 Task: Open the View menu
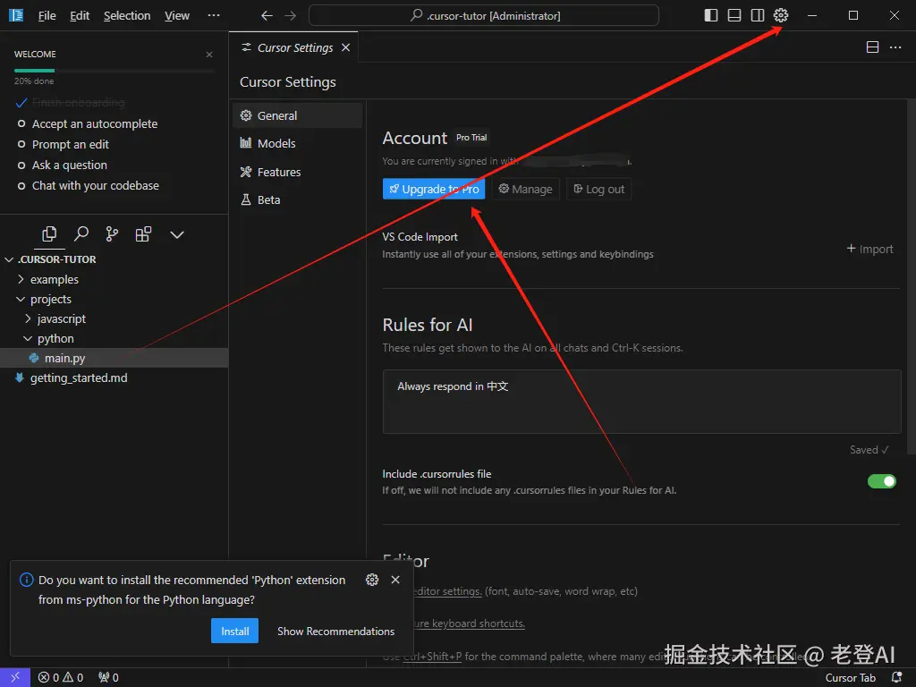(177, 16)
